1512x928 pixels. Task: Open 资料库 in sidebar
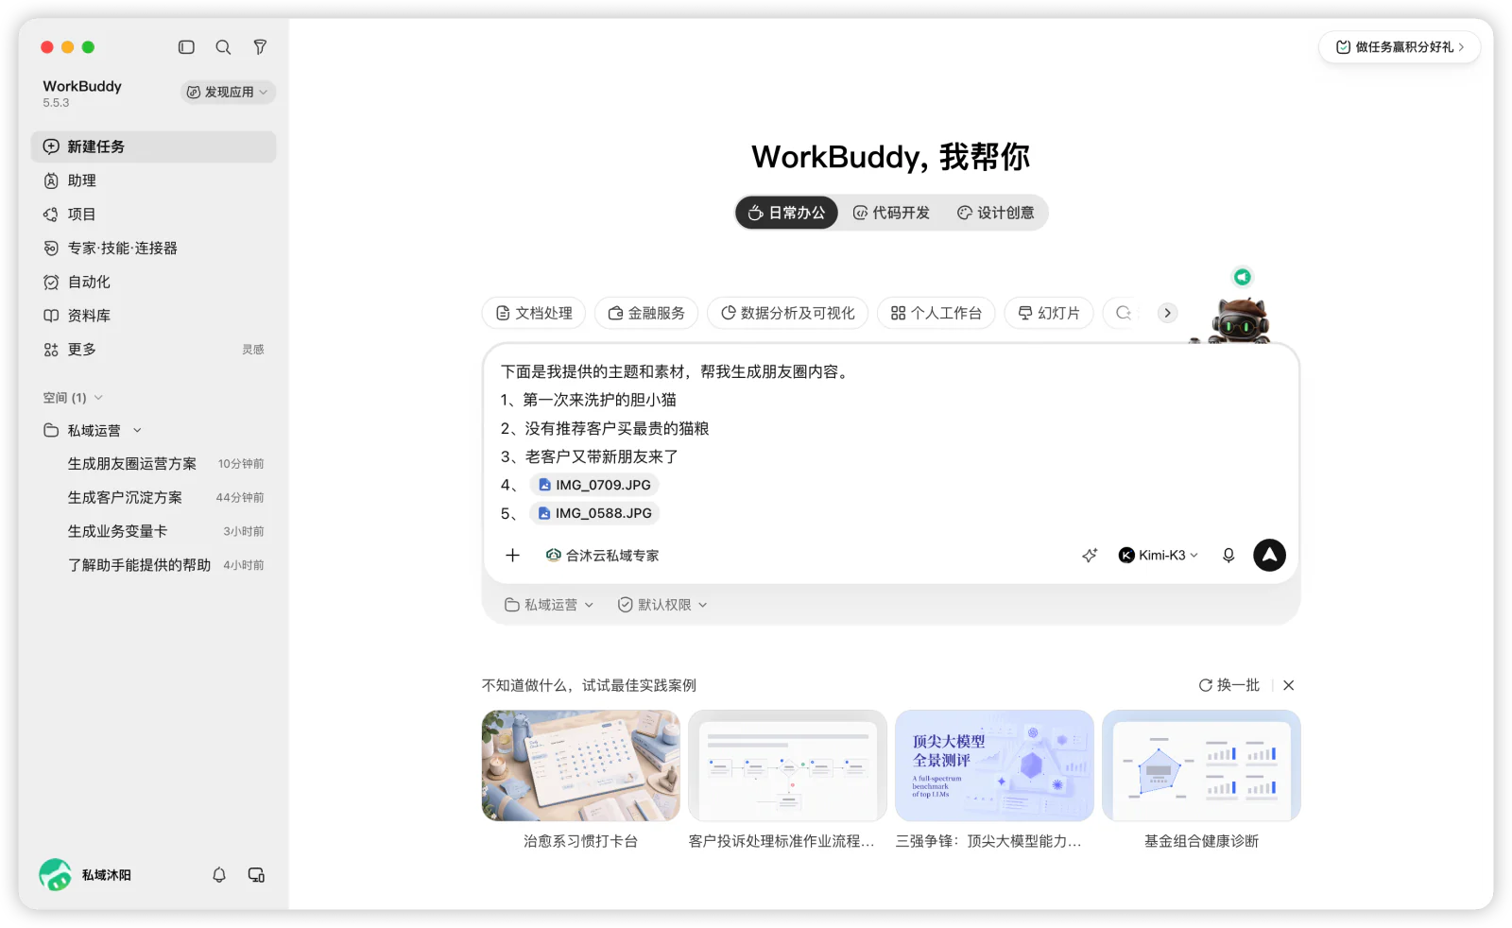[154, 316]
